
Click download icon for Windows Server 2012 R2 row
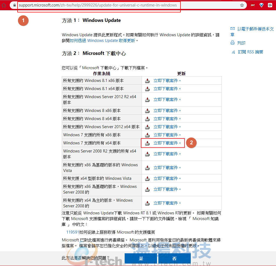point(147,99)
